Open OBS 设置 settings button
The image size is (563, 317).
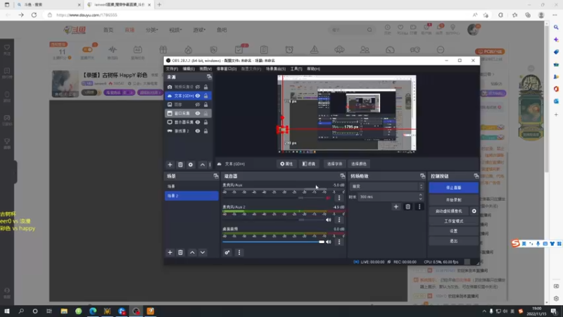(x=453, y=231)
